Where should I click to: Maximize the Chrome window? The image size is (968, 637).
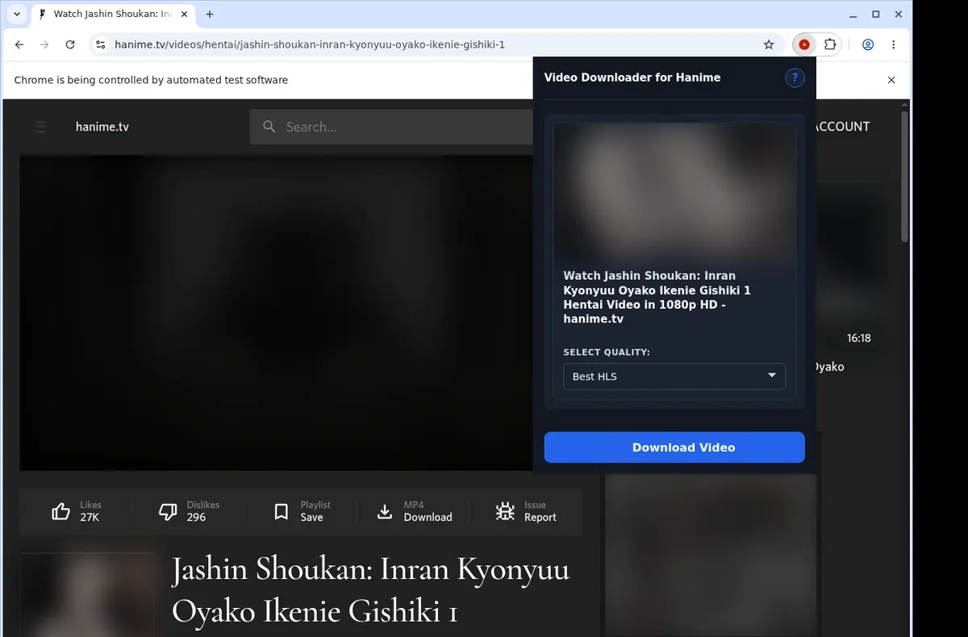[876, 14]
